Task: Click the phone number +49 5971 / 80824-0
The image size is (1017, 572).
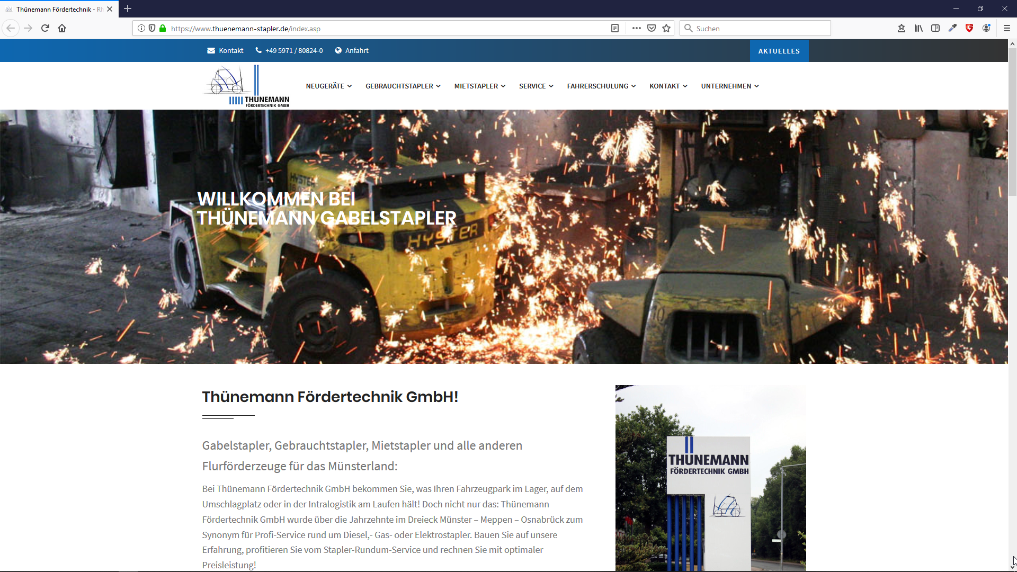Action: [289, 50]
